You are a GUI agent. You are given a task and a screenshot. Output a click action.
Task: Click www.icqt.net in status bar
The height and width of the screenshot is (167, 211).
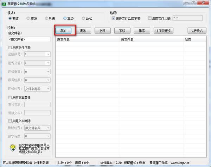click(x=180, y=163)
